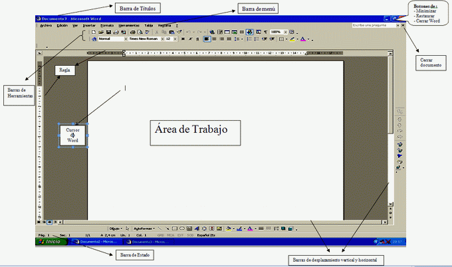
Task: Click the Inicio start button
Action: pos(52,242)
